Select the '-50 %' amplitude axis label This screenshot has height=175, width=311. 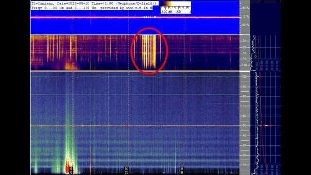tap(245, 25)
